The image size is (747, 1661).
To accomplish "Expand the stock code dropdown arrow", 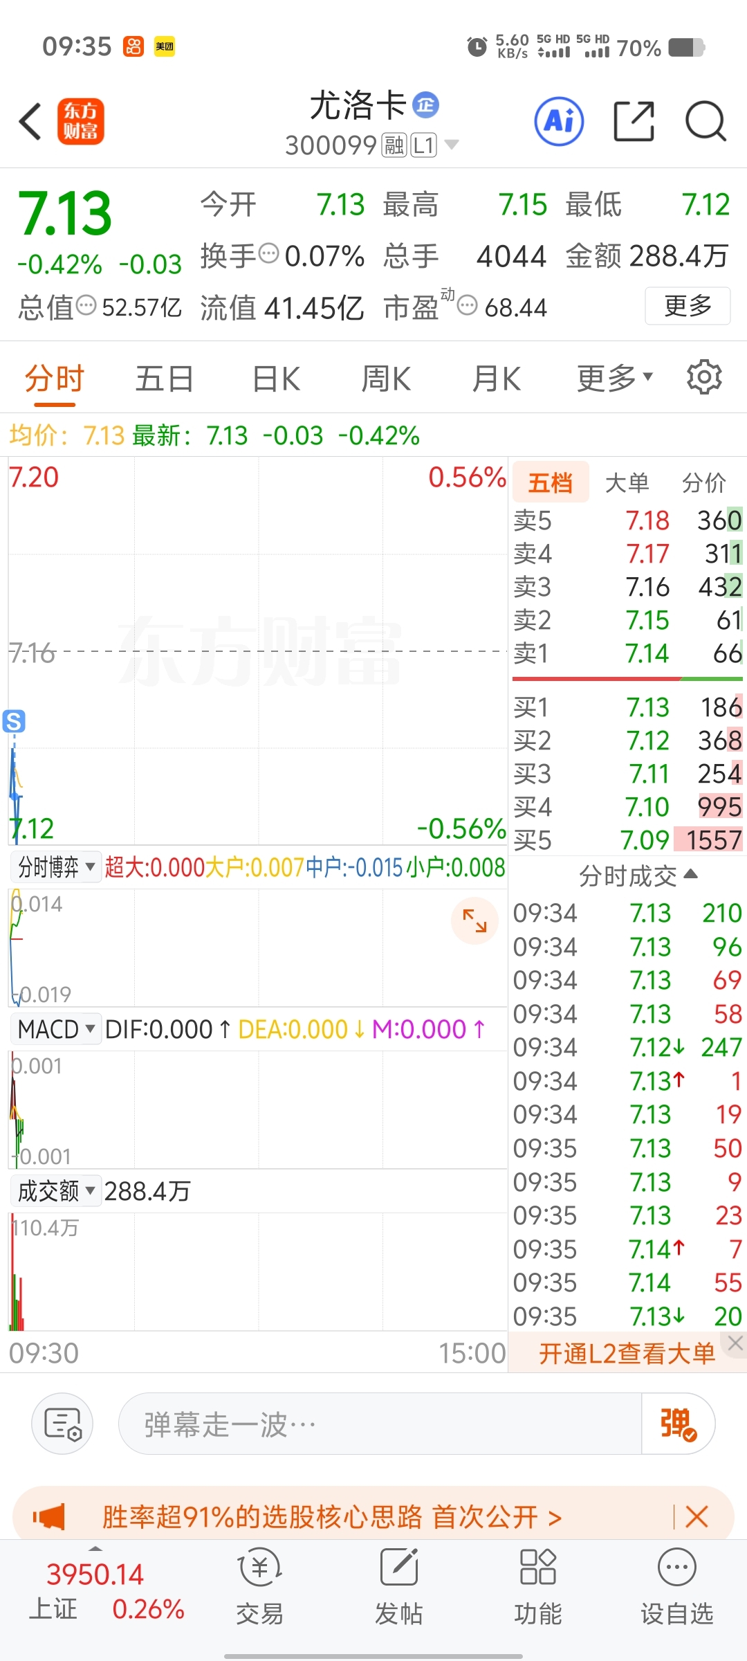I will click(x=452, y=145).
